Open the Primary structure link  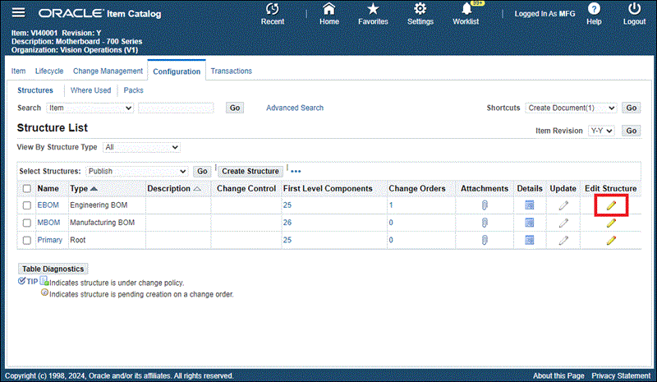click(x=50, y=240)
